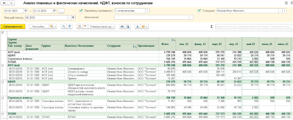293x120 pixels.
Task: Select the НДФЛ при исполнении обязанностей cell
Action: [86, 86]
